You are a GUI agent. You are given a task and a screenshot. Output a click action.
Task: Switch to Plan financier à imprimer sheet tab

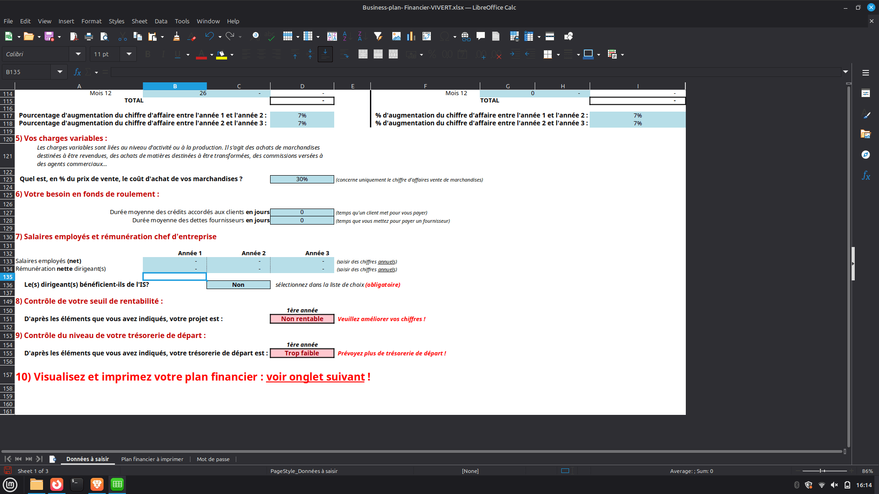click(x=152, y=459)
